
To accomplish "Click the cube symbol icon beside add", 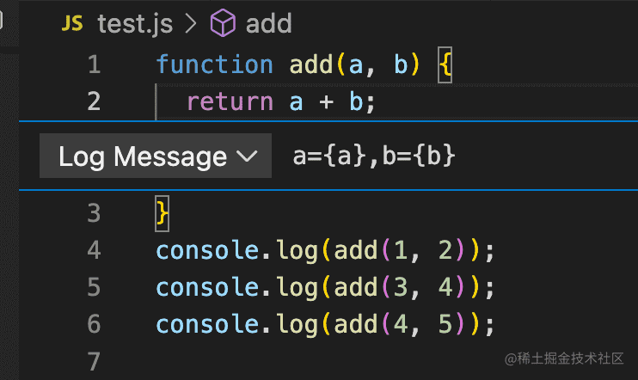I will 224,24.
